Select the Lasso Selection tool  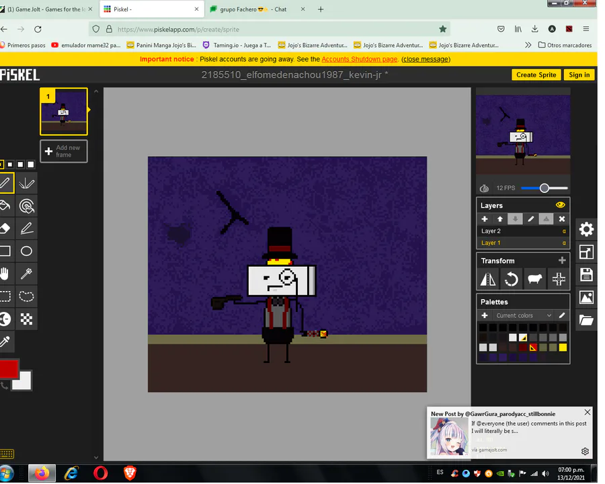click(x=27, y=296)
